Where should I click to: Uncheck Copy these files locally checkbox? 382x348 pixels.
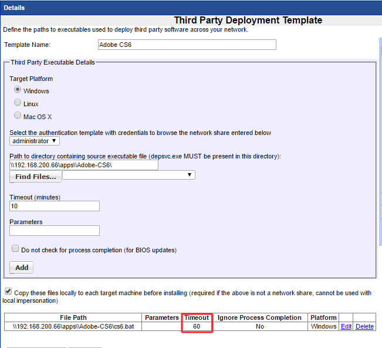[8, 292]
